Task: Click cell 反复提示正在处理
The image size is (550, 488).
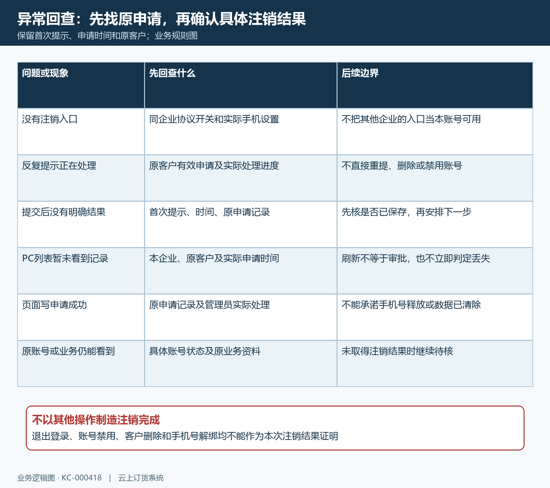Action: tap(81, 178)
